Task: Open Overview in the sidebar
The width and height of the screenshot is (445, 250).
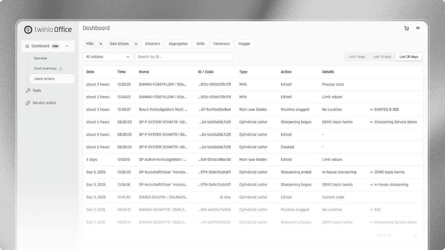Action: pyautogui.click(x=40, y=58)
